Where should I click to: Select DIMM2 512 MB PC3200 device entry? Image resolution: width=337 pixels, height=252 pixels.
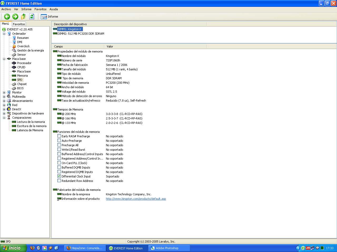click(81, 34)
